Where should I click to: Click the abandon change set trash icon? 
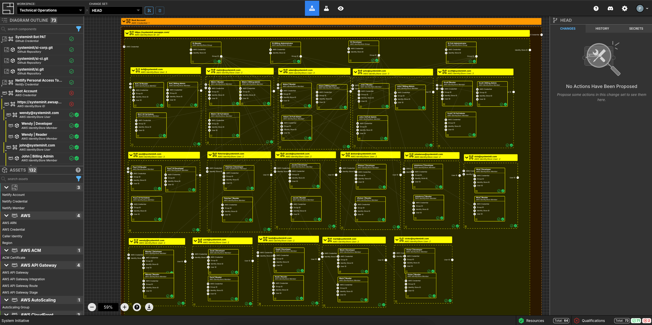pos(160,10)
